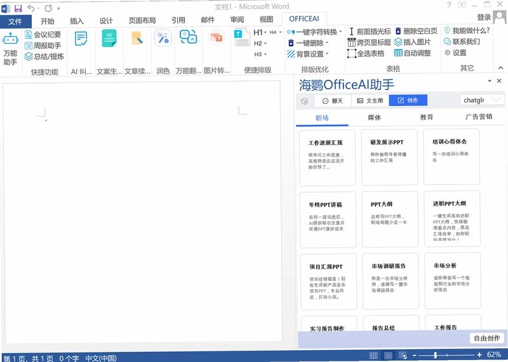Open Word help question mark

[x=449, y=5]
